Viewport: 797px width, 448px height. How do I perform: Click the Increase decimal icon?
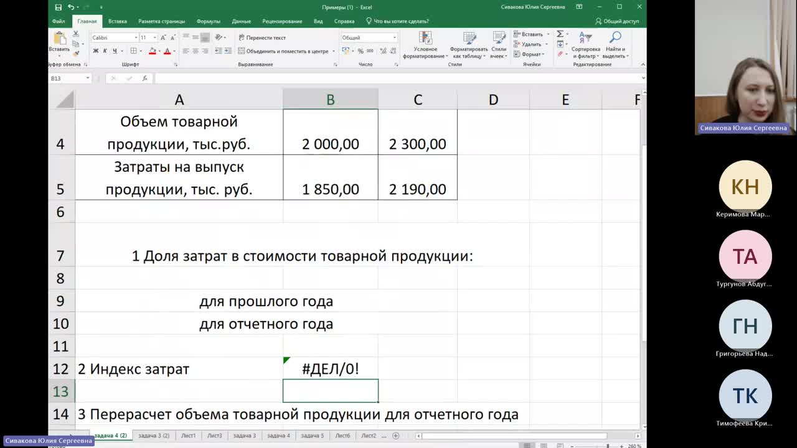(x=382, y=51)
